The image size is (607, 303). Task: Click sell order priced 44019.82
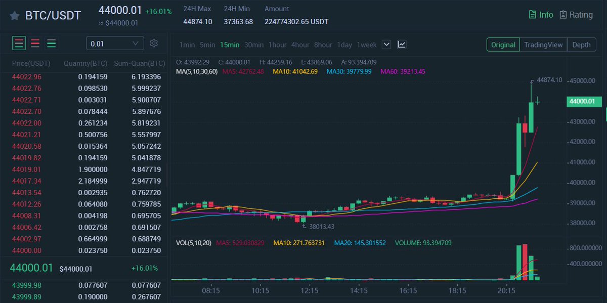(x=86, y=158)
